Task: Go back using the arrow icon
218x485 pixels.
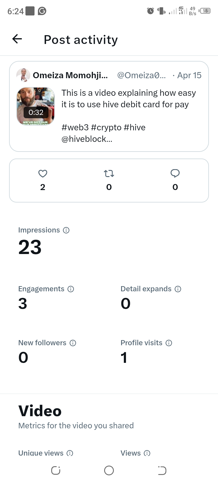Action: pos(17,39)
